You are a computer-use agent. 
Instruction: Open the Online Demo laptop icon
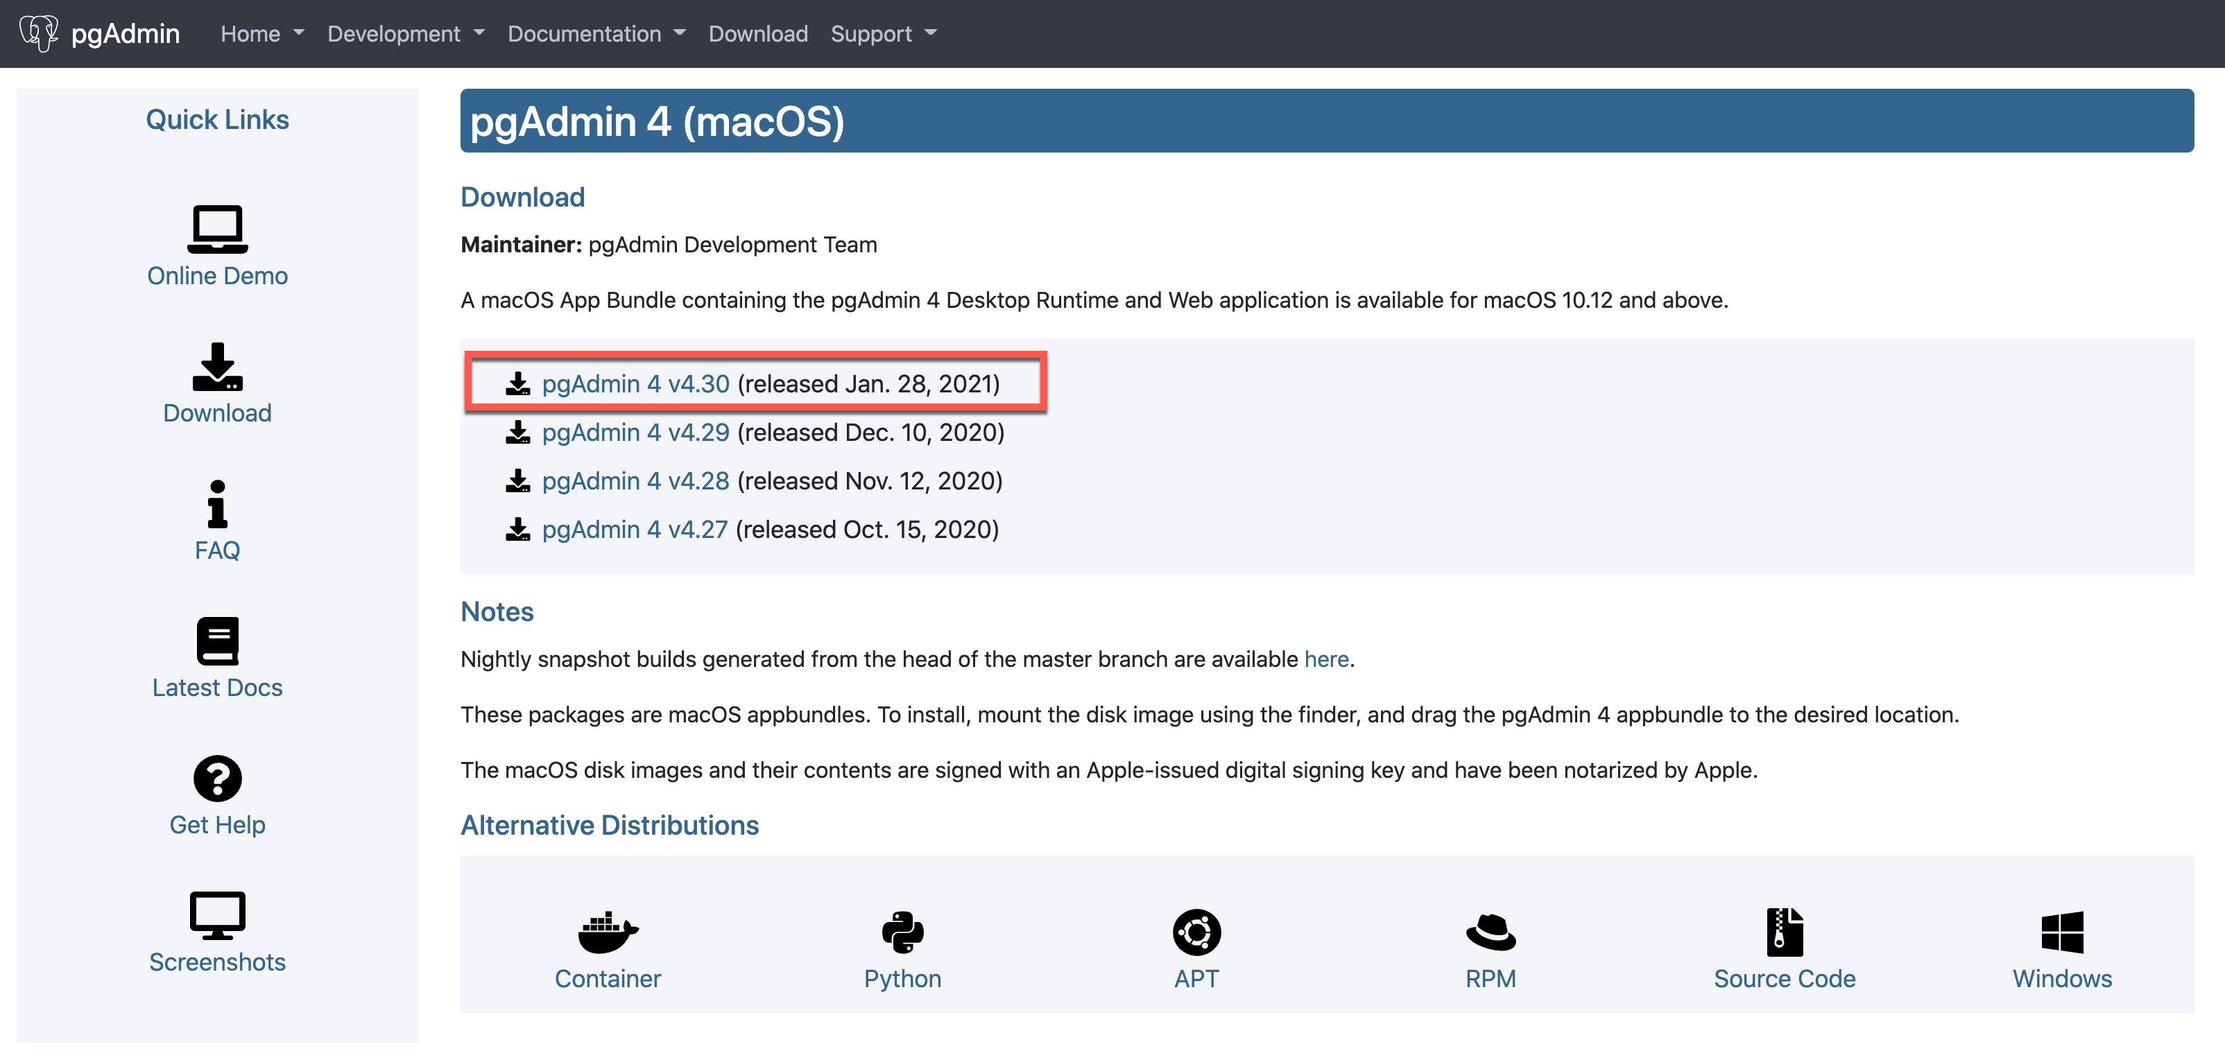(x=217, y=229)
